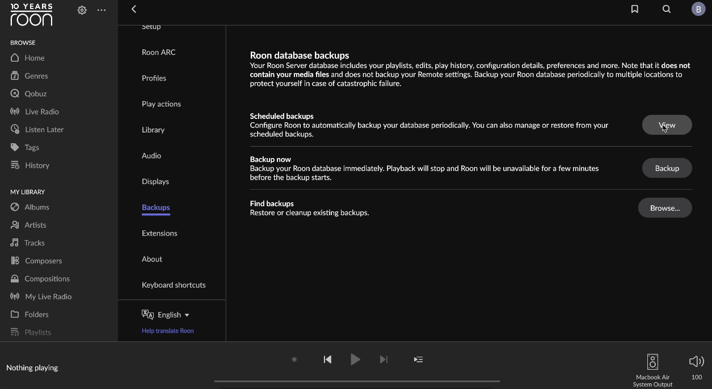Click the Language translate icon
The width and height of the screenshot is (712, 389).
click(148, 315)
